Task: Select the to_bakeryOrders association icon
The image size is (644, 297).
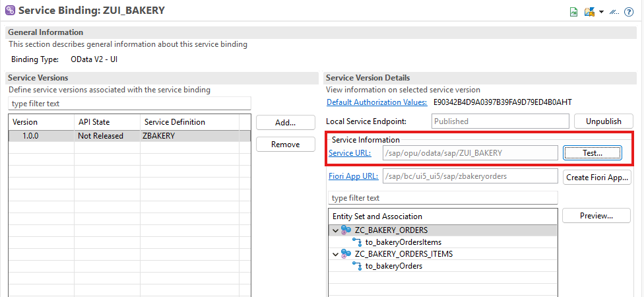Action: click(358, 266)
